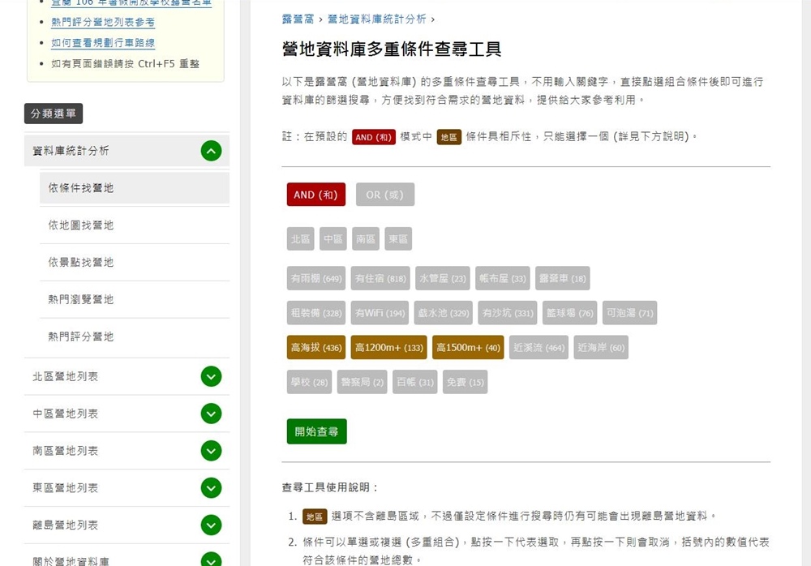Toggle the 近溪流 (464) filter
Screen dimensions: 811x566
[539, 347]
